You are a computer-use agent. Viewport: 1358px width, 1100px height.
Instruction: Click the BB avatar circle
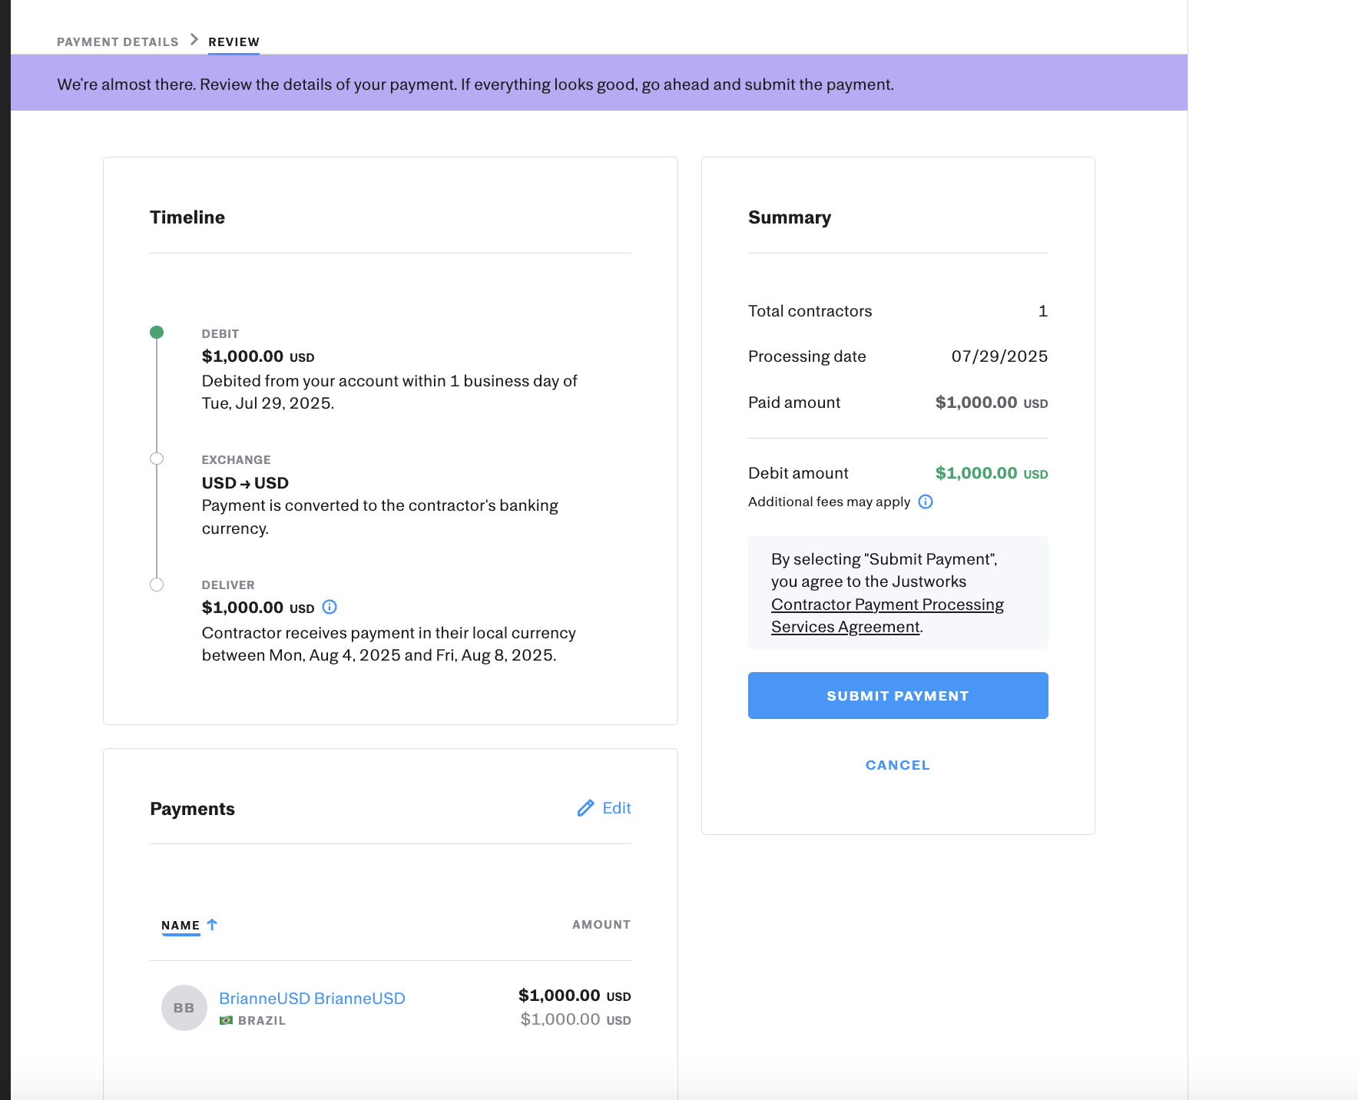pos(184,1008)
